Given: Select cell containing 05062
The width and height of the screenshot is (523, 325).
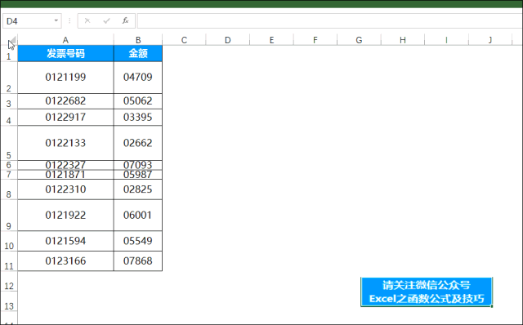Looking at the screenshot, I should 138,101.
